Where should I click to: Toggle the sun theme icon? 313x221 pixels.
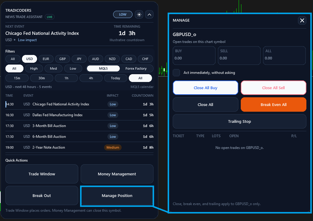coord(139,14)
